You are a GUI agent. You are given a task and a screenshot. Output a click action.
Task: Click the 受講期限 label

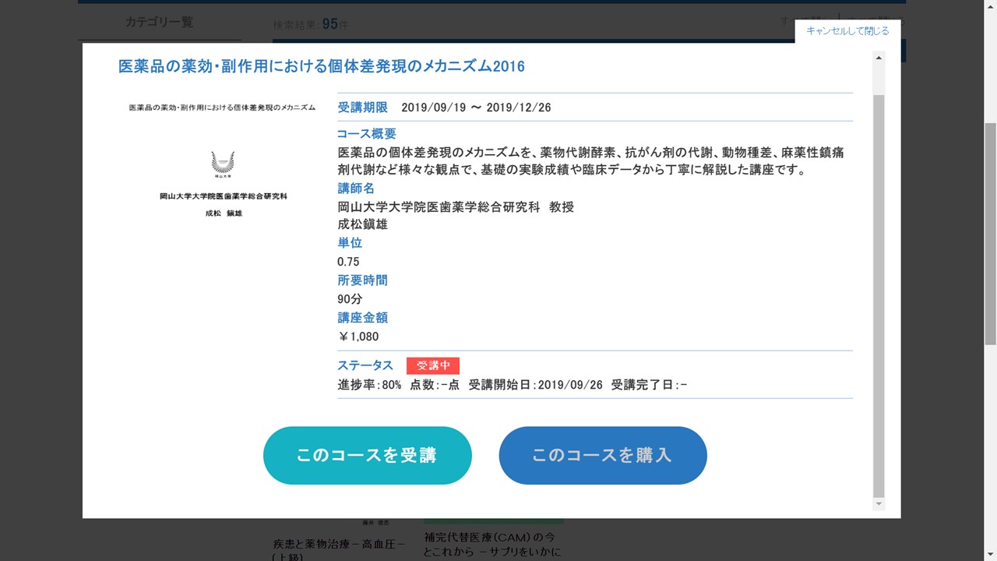point(362,108)
